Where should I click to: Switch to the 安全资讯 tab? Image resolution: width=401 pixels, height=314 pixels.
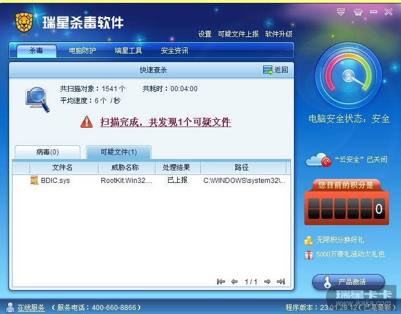[174, 51]
